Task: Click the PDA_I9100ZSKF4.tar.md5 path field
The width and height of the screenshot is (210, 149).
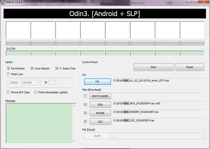Action: tap(158, 104)
